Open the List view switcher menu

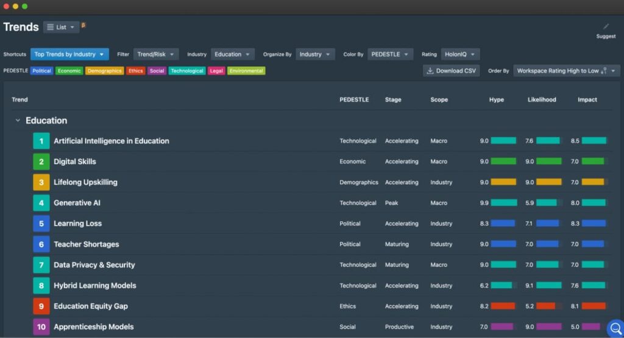[61, 27]
